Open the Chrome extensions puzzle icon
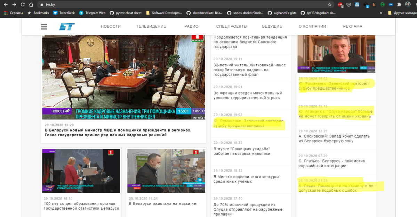This screenshot has width=417, height=217. (x=399, y=5)
